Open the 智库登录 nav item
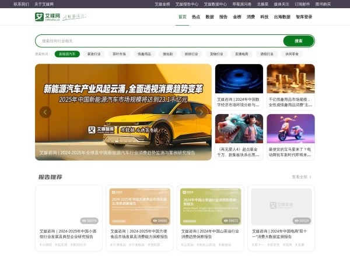 304,17
